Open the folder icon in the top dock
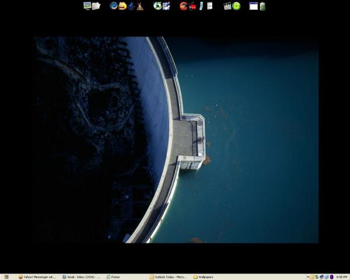350x280 pixels. click(x=96, y=6)
